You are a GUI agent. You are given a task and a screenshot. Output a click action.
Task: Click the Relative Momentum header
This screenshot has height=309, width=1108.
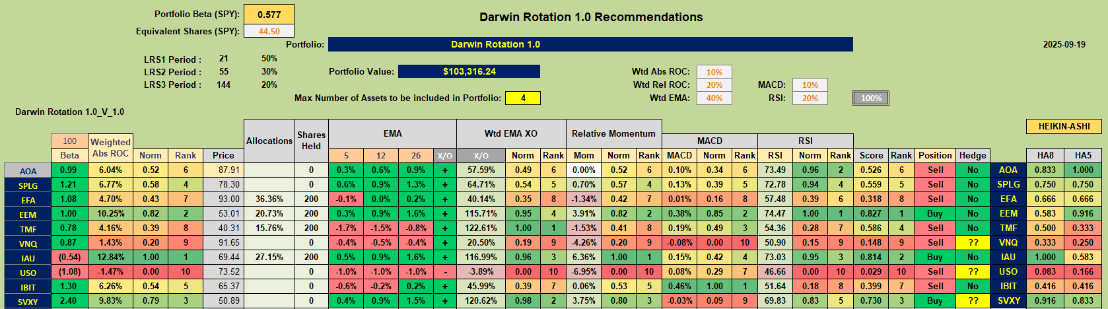613,133
